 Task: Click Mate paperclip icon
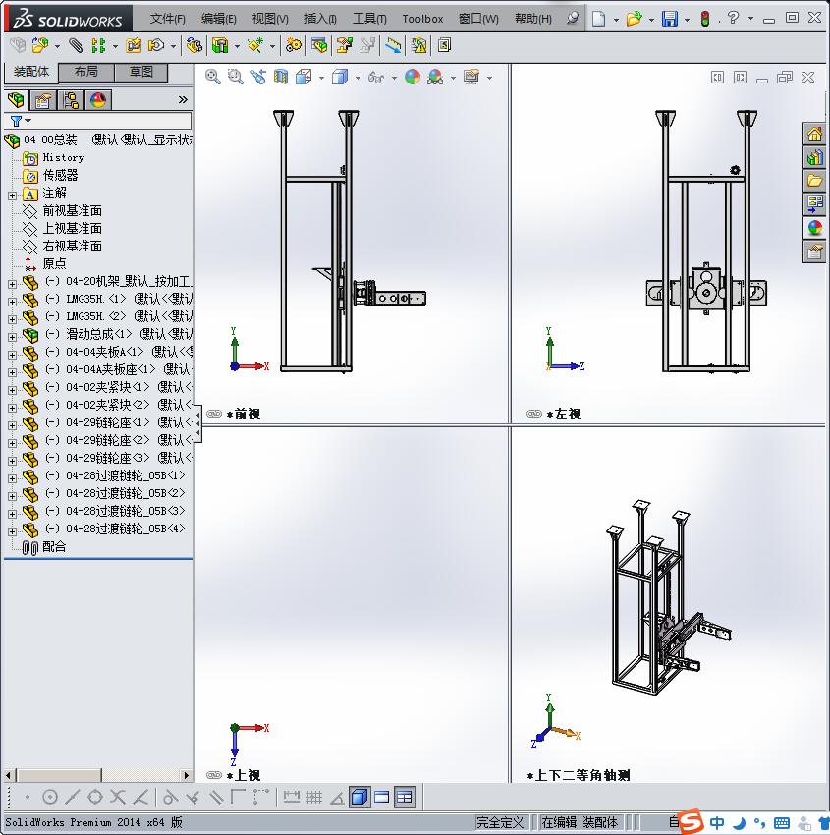click(77, 46)
